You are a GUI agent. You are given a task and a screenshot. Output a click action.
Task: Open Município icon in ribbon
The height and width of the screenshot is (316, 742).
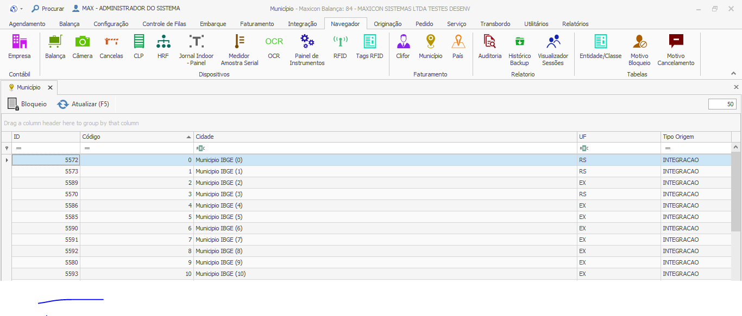coord(431,47)
